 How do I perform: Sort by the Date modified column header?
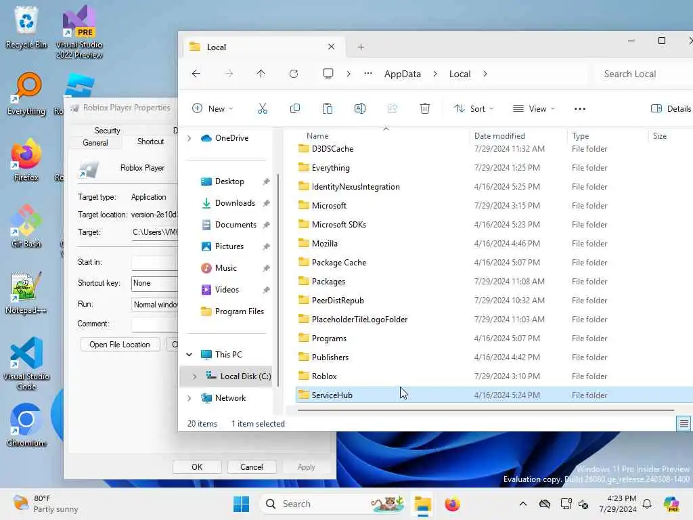coord(518,135)
